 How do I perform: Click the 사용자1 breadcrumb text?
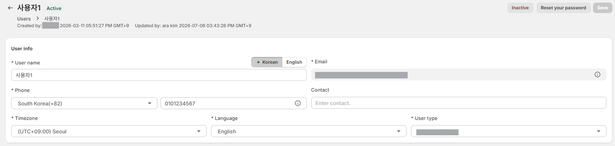click(x=52, y=19)
